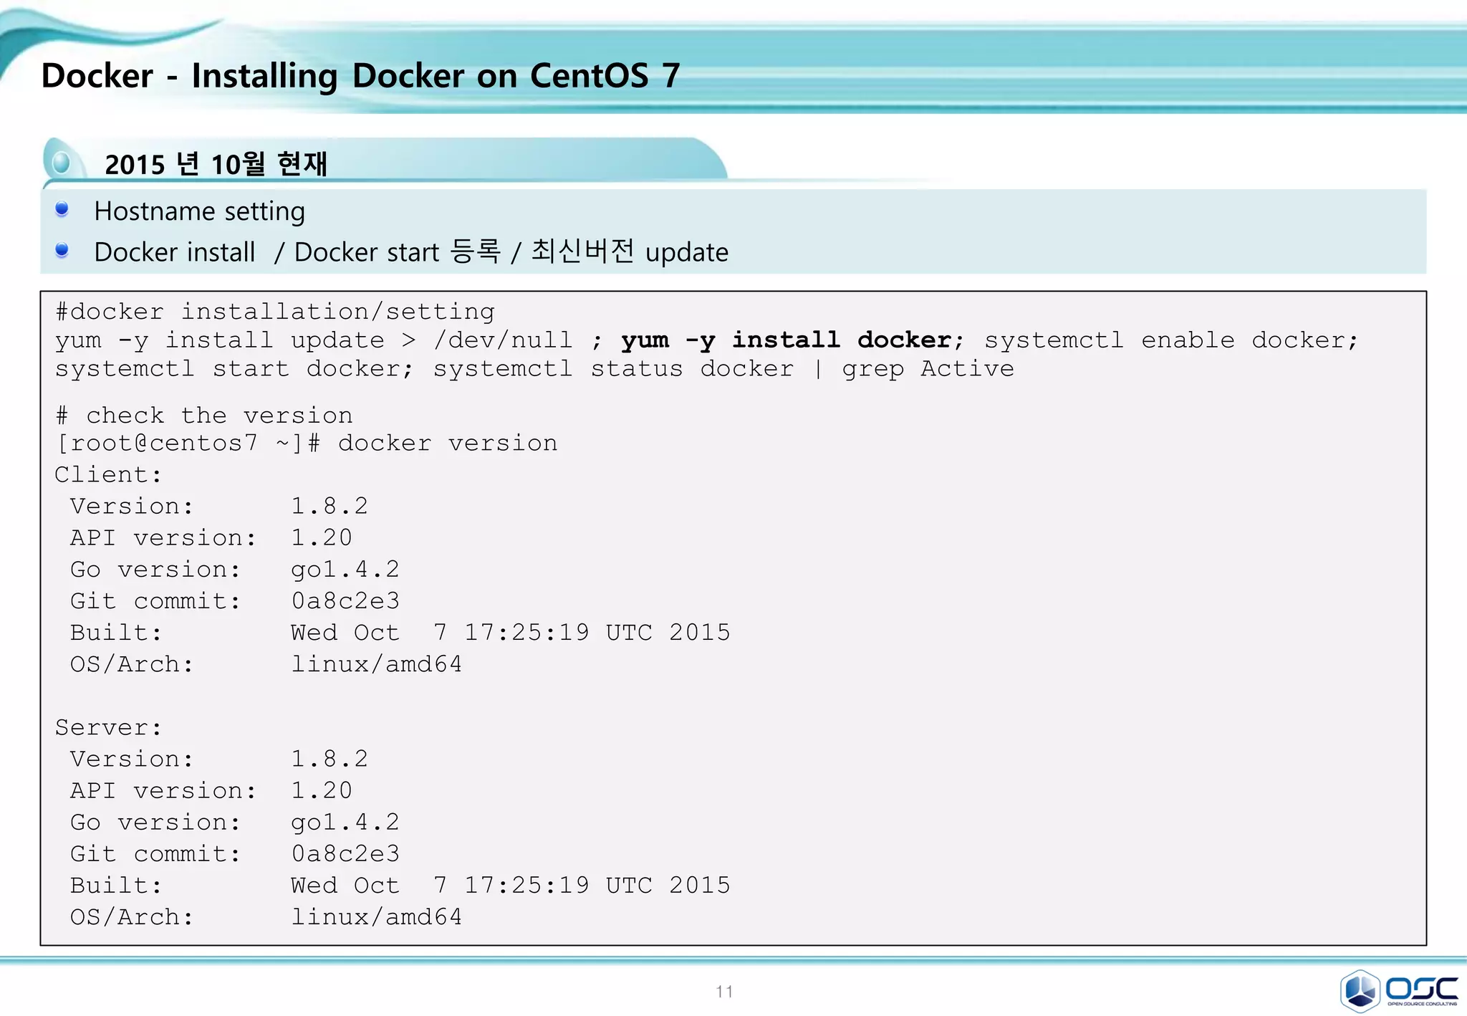Click the slide page number '11'
The width and height of the screenshot is (1467, 1016).
724,992
